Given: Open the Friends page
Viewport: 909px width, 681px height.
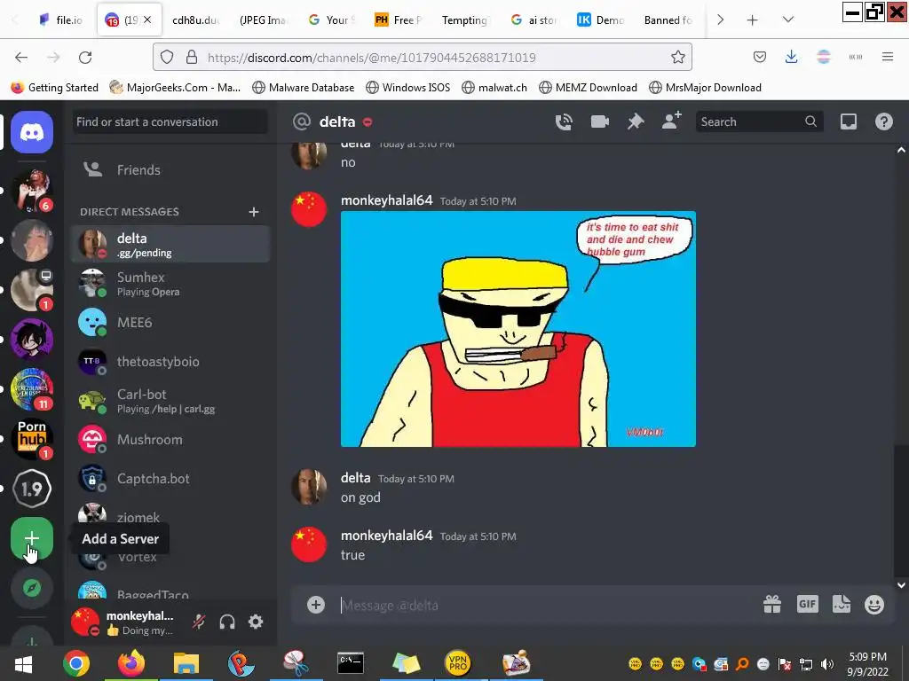Looking at the screenshot, I should (171, 169).
